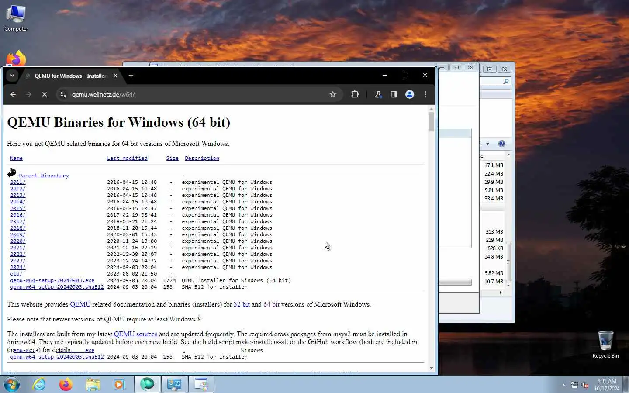Open the QEMU link in website paragraph

click(80, 304)
